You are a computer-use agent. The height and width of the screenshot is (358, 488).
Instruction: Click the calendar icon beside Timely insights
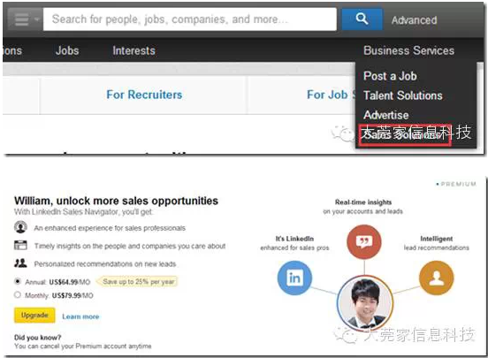[x=20, y=246]
